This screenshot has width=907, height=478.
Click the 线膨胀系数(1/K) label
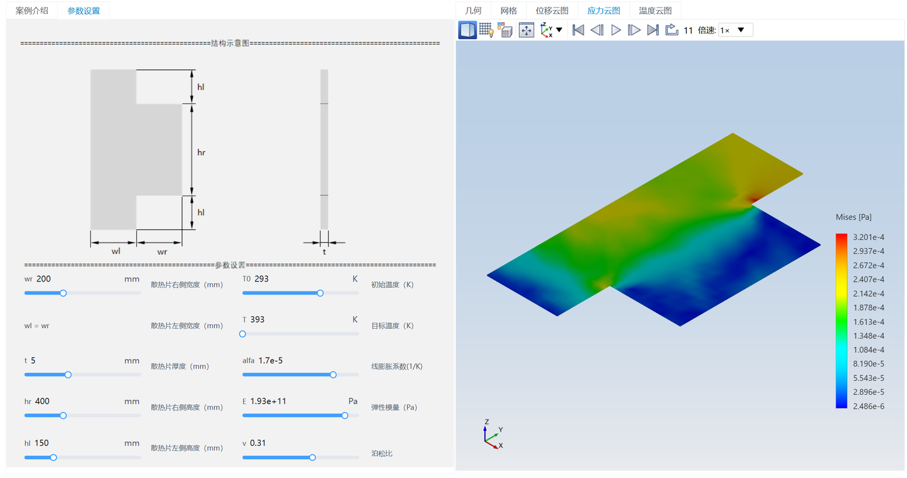(x=397, y=366)
